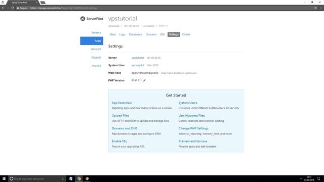Reload the page in browser
324x182 pixels.
click(12, 8)
